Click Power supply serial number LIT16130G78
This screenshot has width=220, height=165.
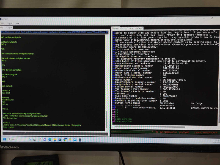coord(171,73)
